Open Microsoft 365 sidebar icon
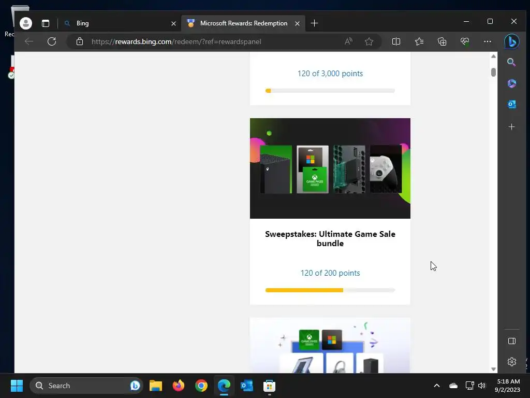530x398 pixels. [x=512, y=83]
